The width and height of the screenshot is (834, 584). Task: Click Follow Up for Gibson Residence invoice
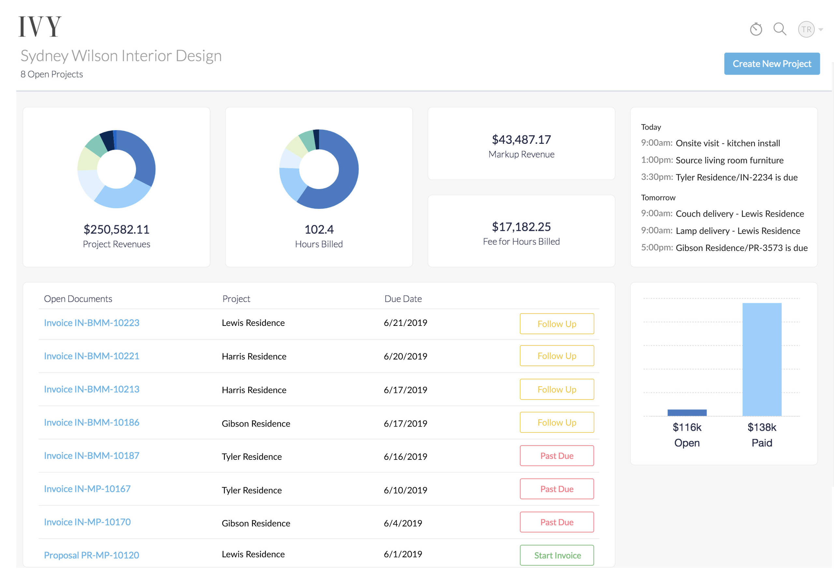556,423
